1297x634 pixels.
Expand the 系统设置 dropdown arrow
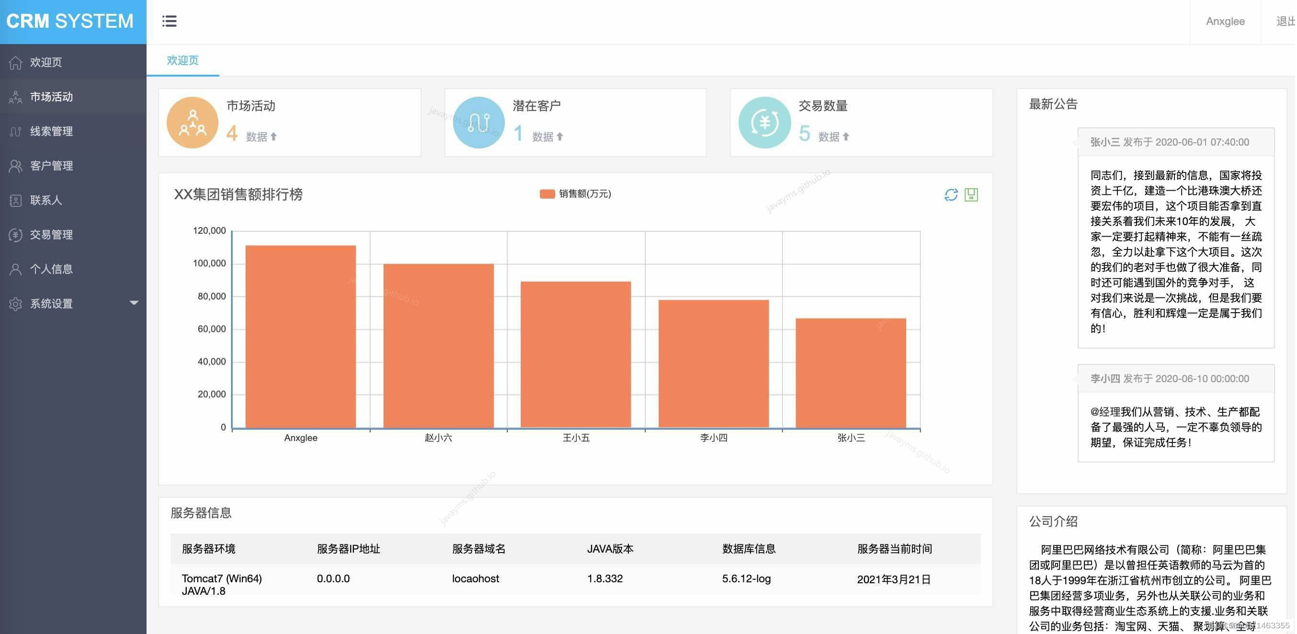tap(134, 303)
